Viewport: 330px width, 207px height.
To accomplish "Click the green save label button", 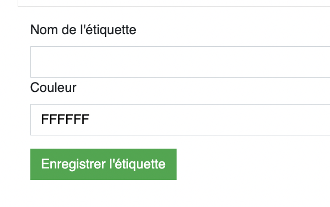I will [103, 164].
